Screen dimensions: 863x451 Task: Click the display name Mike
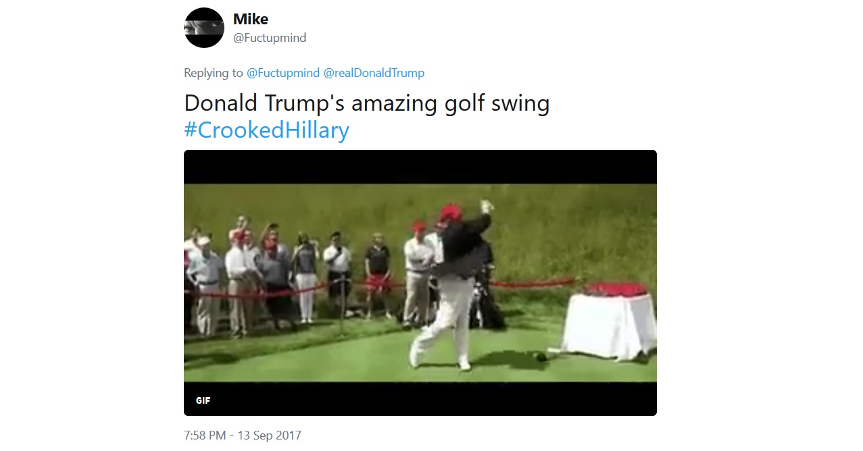(x=251, y=19)
